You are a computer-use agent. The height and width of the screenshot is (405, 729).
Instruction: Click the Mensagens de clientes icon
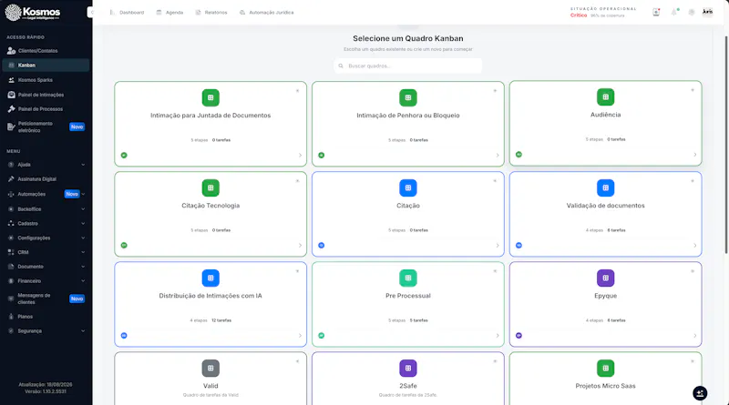click(x=11, y=299)
